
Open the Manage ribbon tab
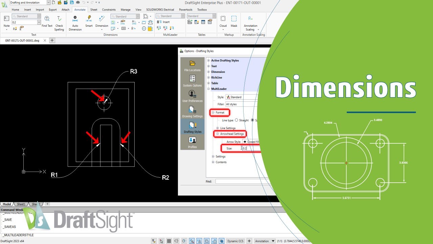click(126, 10)
